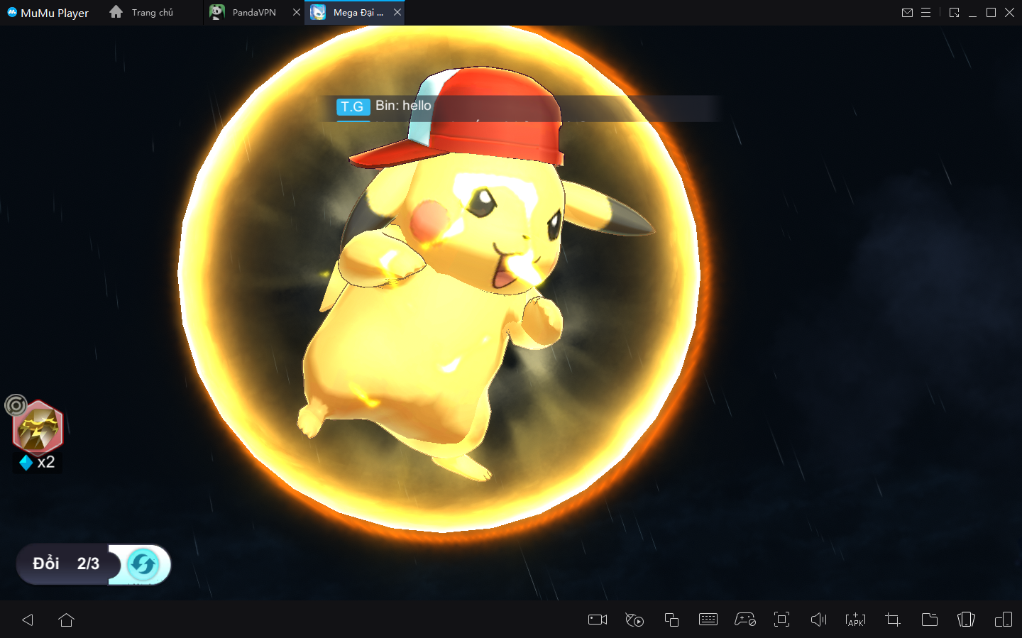1022x638 pixels.
Task: Open the operation recorder macro tool
Action: (x=634, y=620)
